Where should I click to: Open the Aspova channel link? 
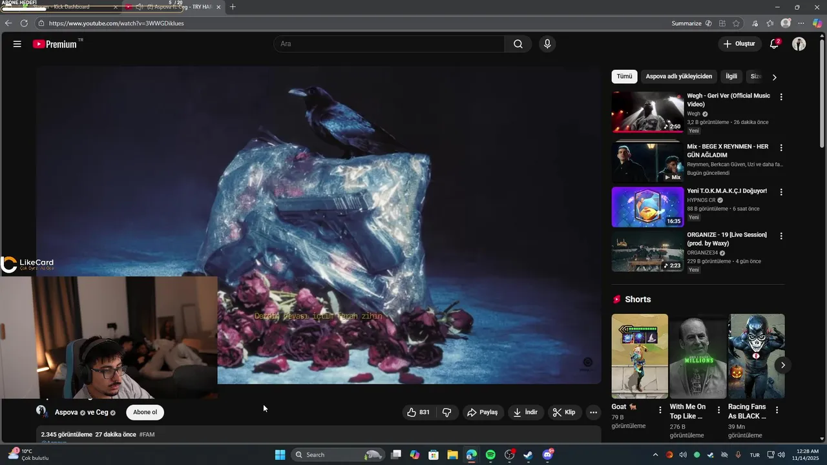(66, 412)
